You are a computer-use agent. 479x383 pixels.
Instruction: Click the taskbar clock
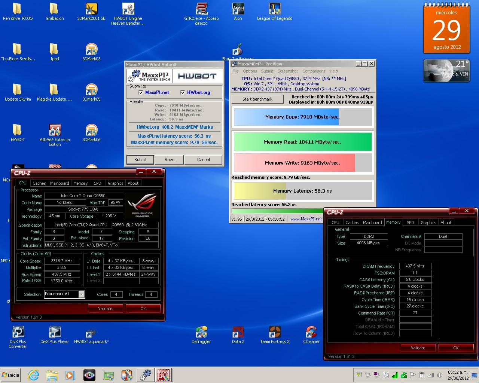[x=458, y=375]
